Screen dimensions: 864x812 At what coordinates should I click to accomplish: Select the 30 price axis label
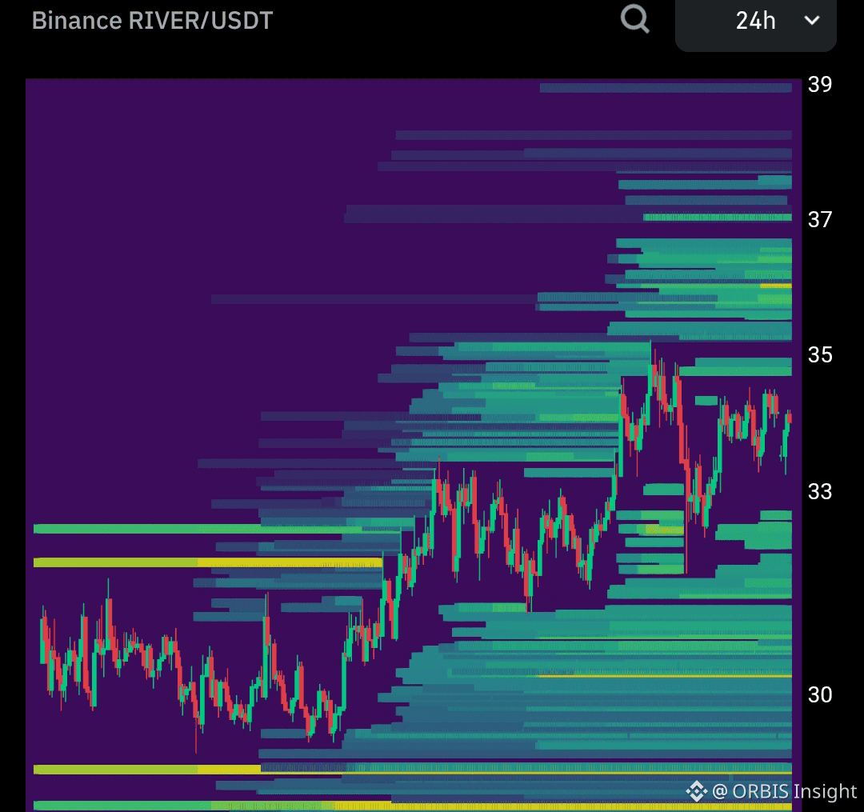click(820, 696)
